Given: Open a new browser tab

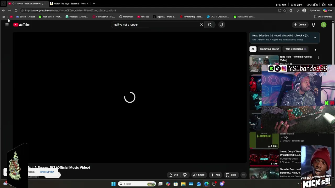Looking at the screenshot, I should [94, 4].
